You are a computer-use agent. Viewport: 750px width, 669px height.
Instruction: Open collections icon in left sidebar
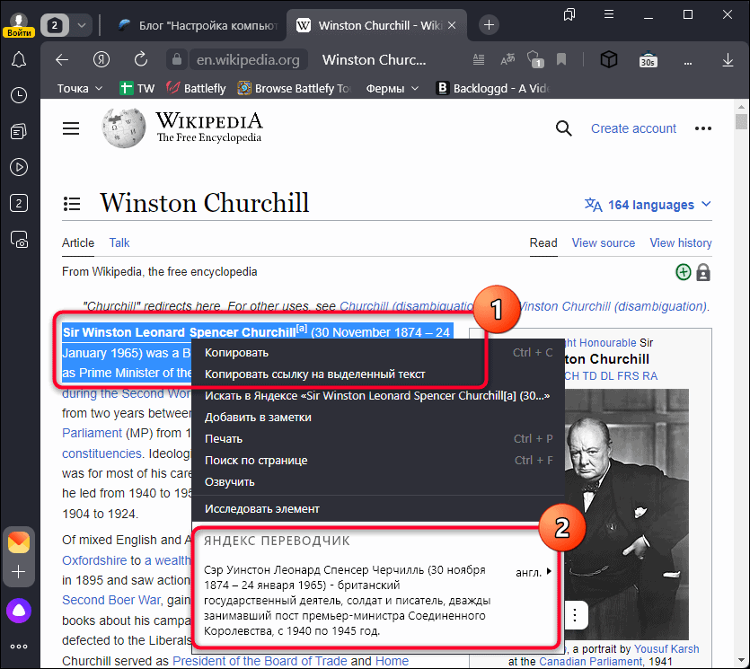(19, 131)
